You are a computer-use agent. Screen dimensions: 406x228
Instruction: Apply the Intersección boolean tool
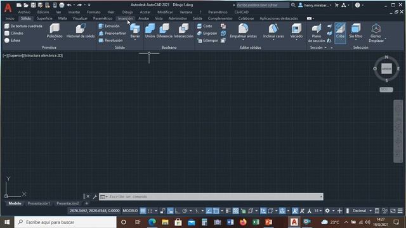(183, 31)
